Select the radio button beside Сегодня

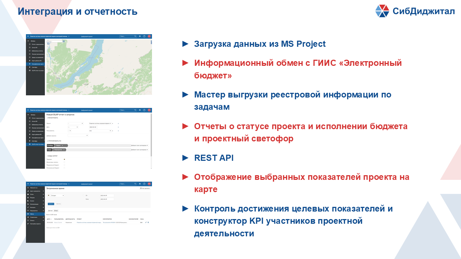(x=49, y=195)
